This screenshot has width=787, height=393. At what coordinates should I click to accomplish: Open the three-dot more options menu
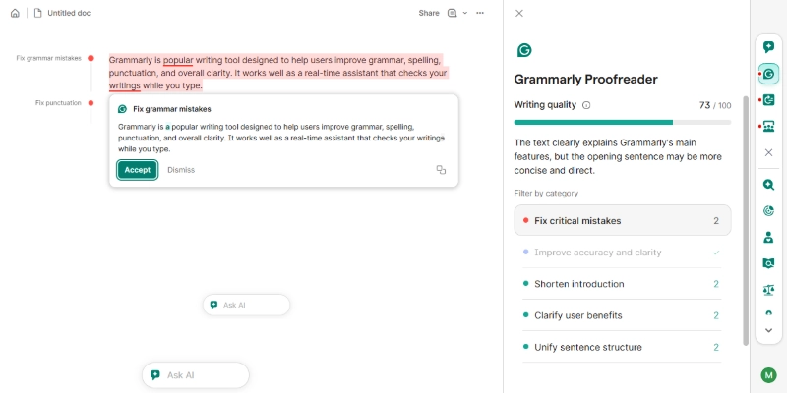(480, 13)
